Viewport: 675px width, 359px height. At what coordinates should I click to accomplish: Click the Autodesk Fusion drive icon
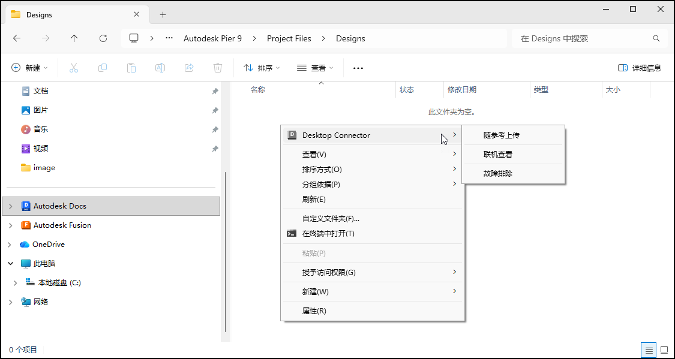click(26, 225)
